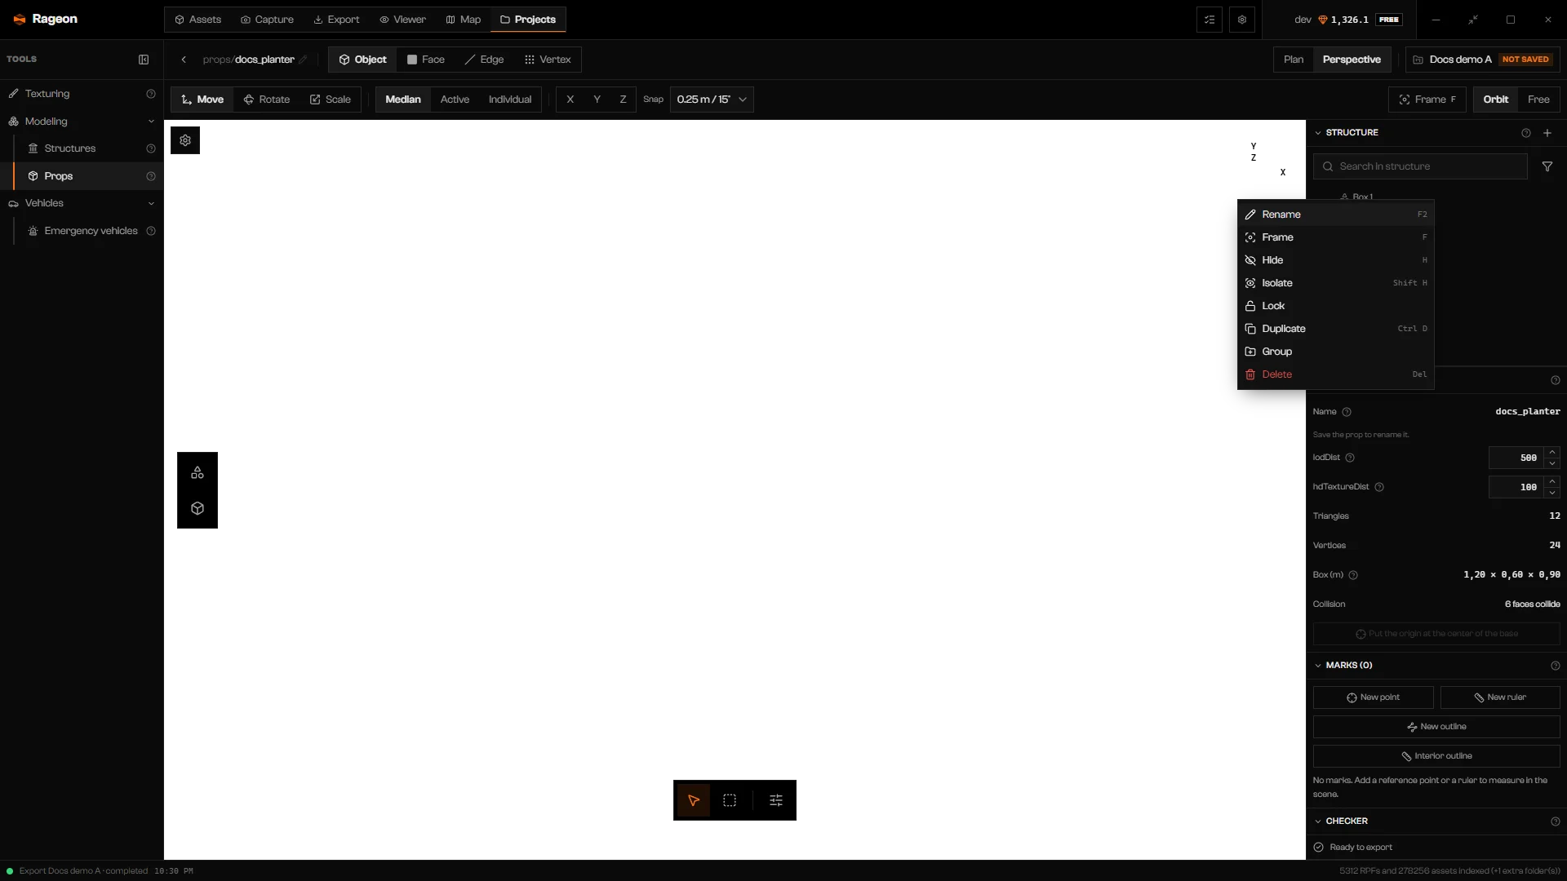The image size is (1567, 881).
Task: Choose Rename from the context menu
Action: coord(1336,215)
